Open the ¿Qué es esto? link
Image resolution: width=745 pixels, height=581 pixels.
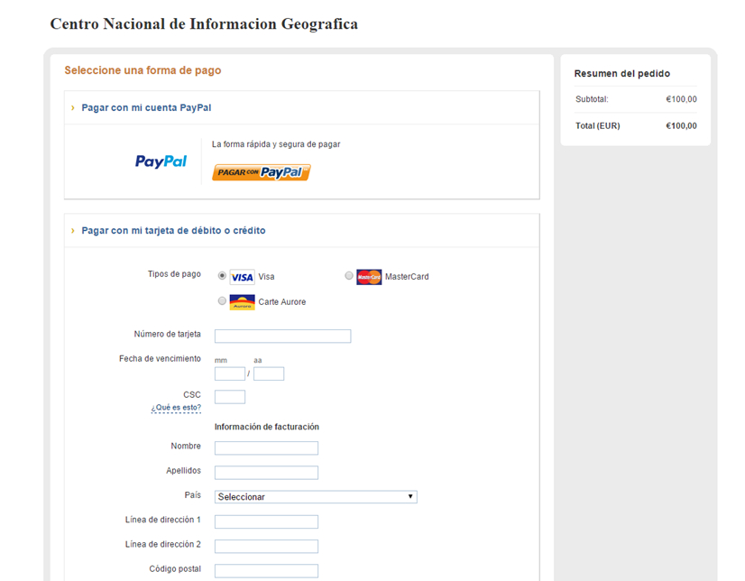(x=176, y=408)
